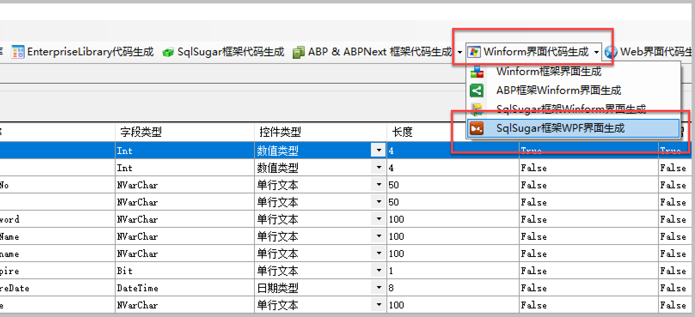Open Web界面代码生成 toolbar button
Viewport: 695px width, 317px height.
point(648,52)
